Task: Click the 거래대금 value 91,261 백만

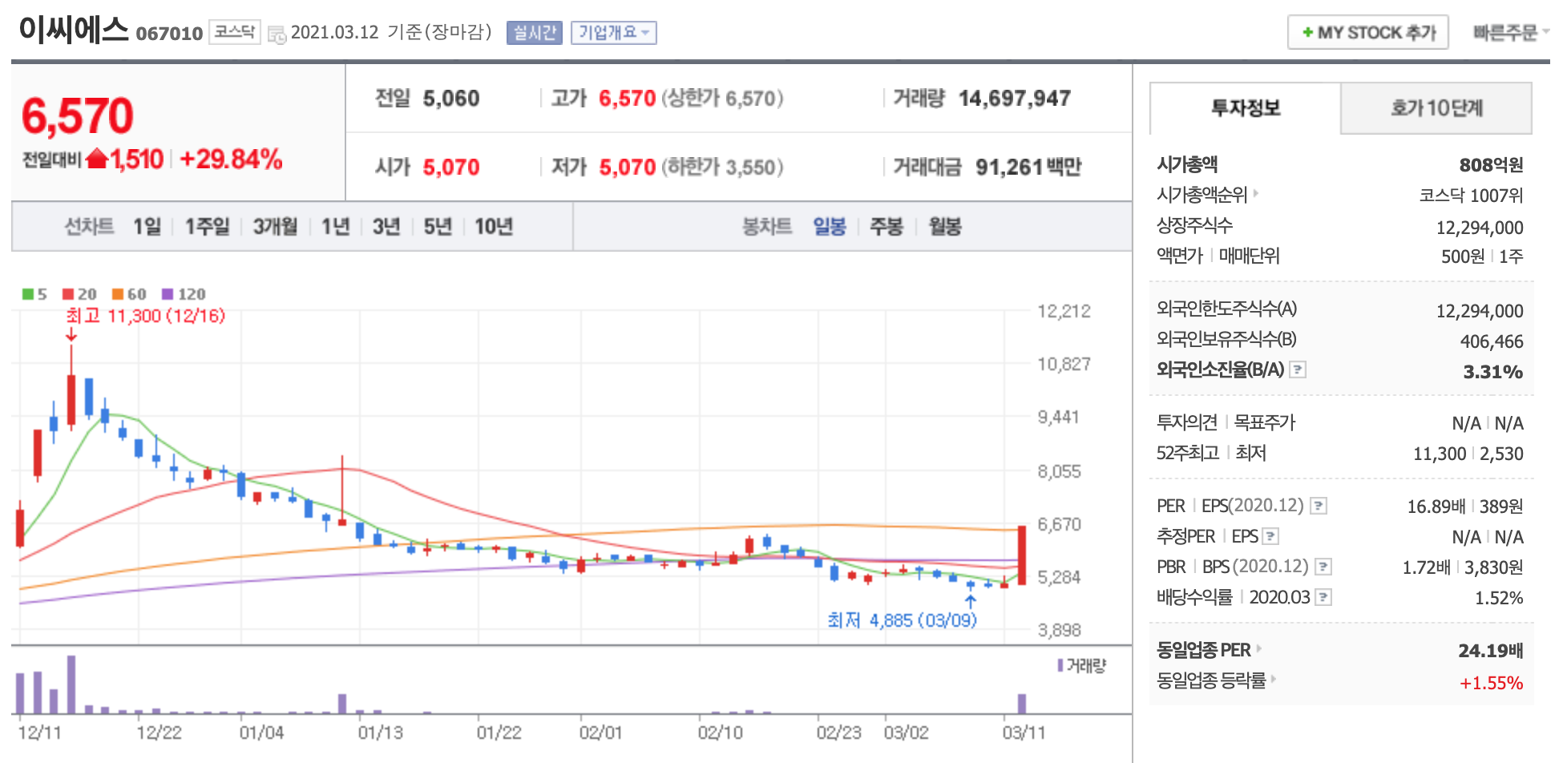Action: click(1028, 167)
